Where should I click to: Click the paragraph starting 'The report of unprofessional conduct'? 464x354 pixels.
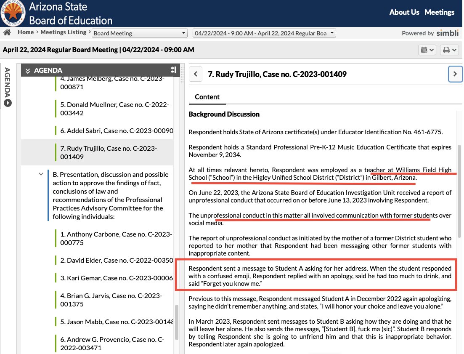tap(320, 246)
